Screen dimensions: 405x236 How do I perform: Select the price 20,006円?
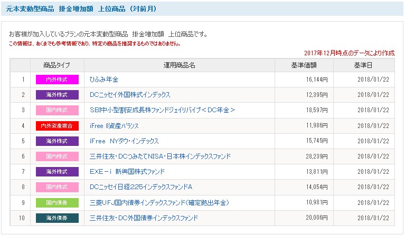(x=317, y=218)
